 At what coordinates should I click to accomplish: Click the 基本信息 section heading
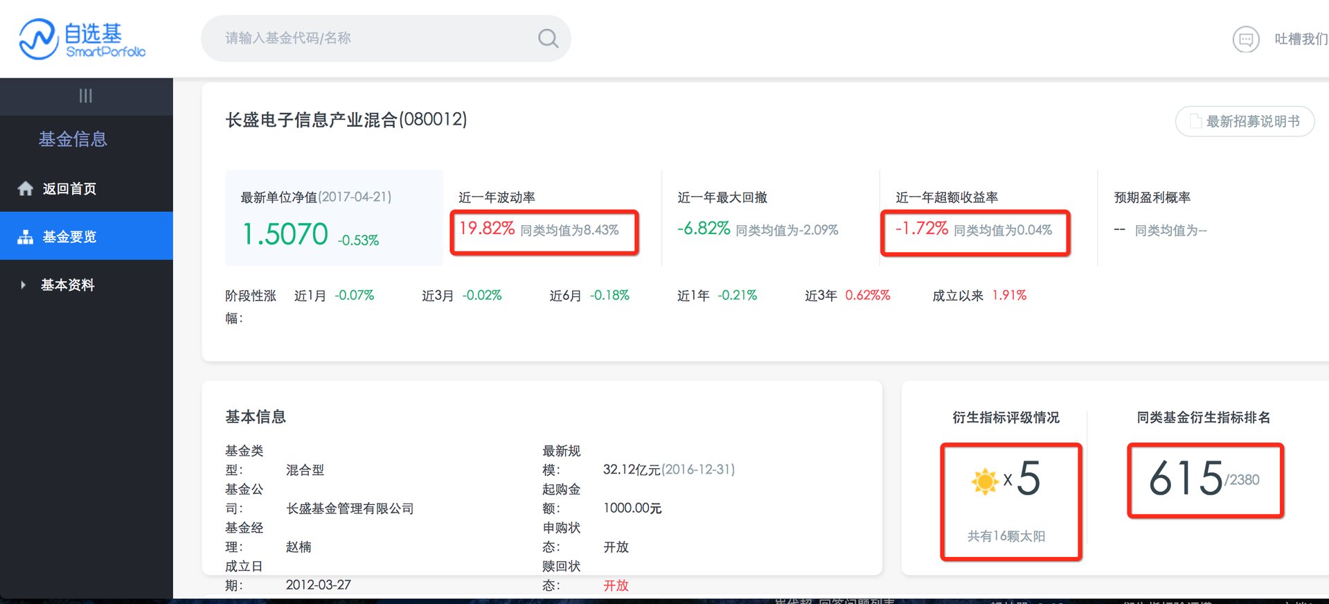coord(256,417)
